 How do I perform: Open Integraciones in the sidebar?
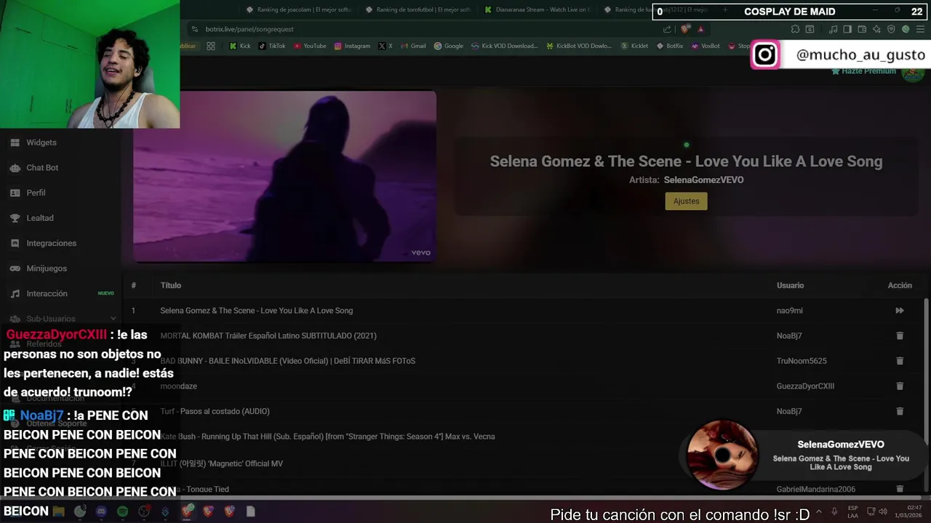point(51,243)
